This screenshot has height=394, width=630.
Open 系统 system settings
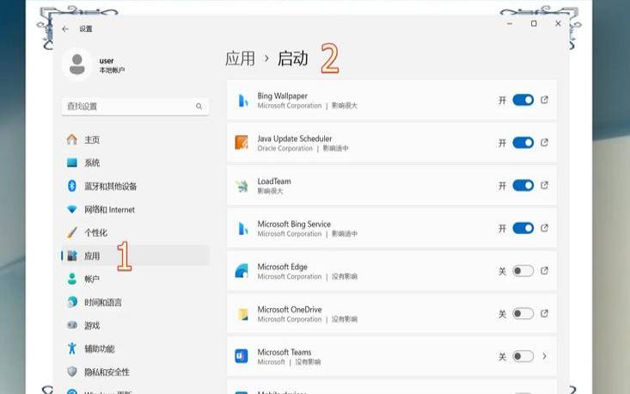[136, 163]
